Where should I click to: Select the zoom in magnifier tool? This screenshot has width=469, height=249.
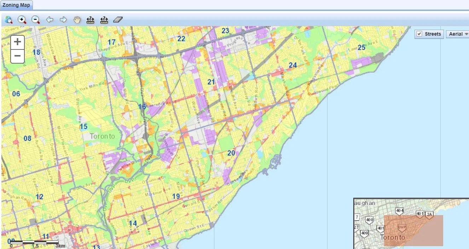(22, 20)
